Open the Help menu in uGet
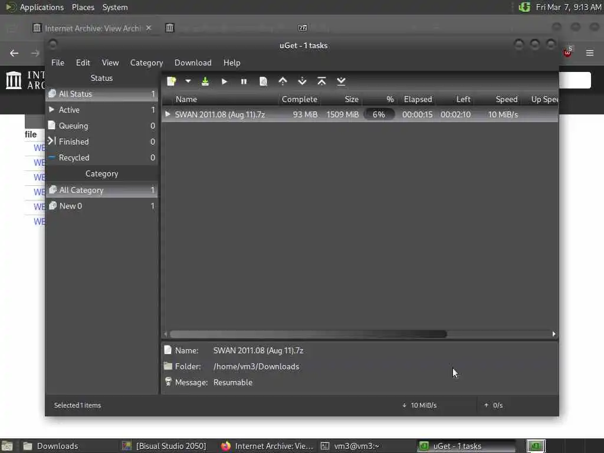 pos(232,63)
